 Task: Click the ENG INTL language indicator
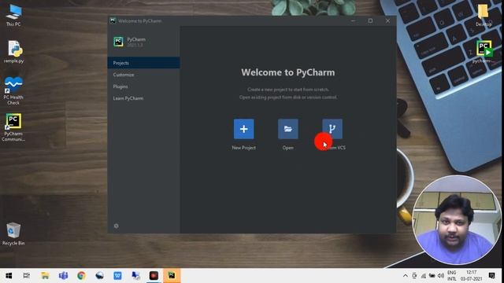tap(451, 276)
